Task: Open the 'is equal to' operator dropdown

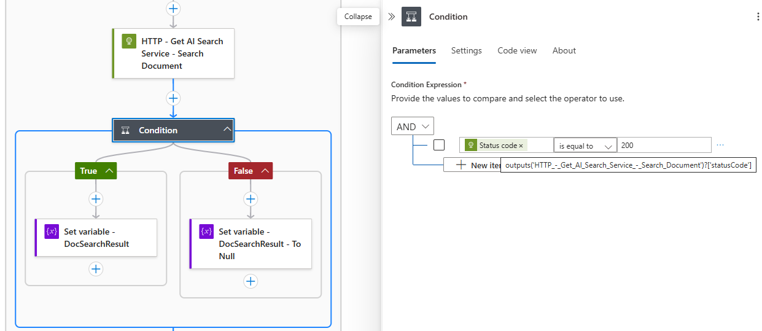Action: (x=585, y=146)
